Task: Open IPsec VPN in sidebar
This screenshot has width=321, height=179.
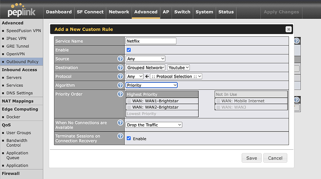Action: (x=16, y=39)
